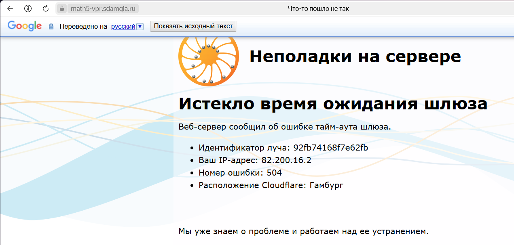Click the "русский" language link
The width and height of the screenshot is (514, 245).
123,27
